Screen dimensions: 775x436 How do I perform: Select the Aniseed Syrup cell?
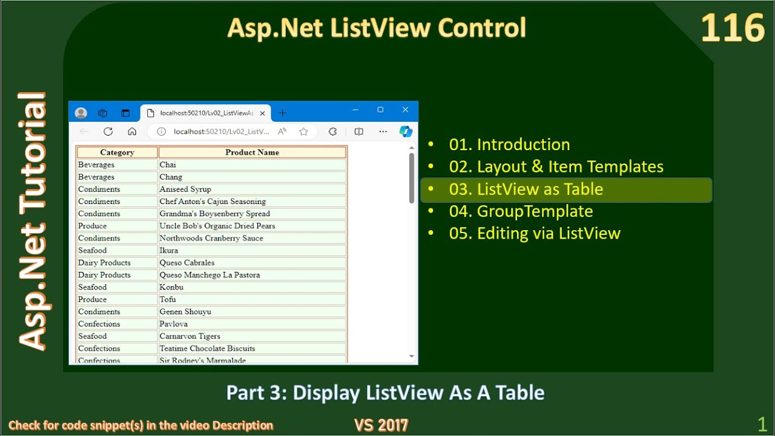[252, 190]
